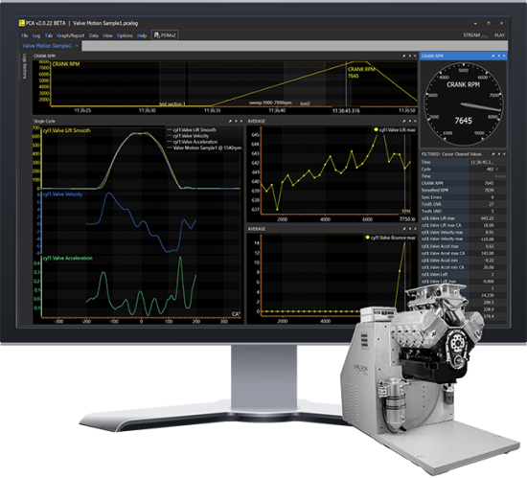Pin the CRANK RPM graph panel
This screenshot has height=478, width=527.
coord(403,56)
